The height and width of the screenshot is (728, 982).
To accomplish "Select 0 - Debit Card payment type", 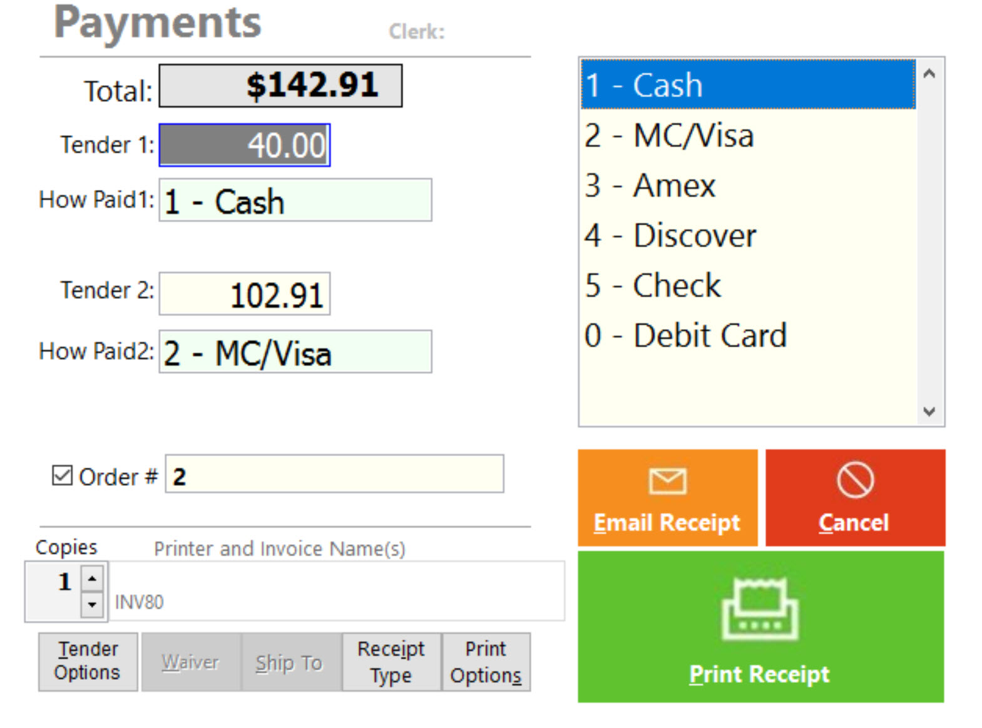I will pyautogui.click(x=748, y=335).
